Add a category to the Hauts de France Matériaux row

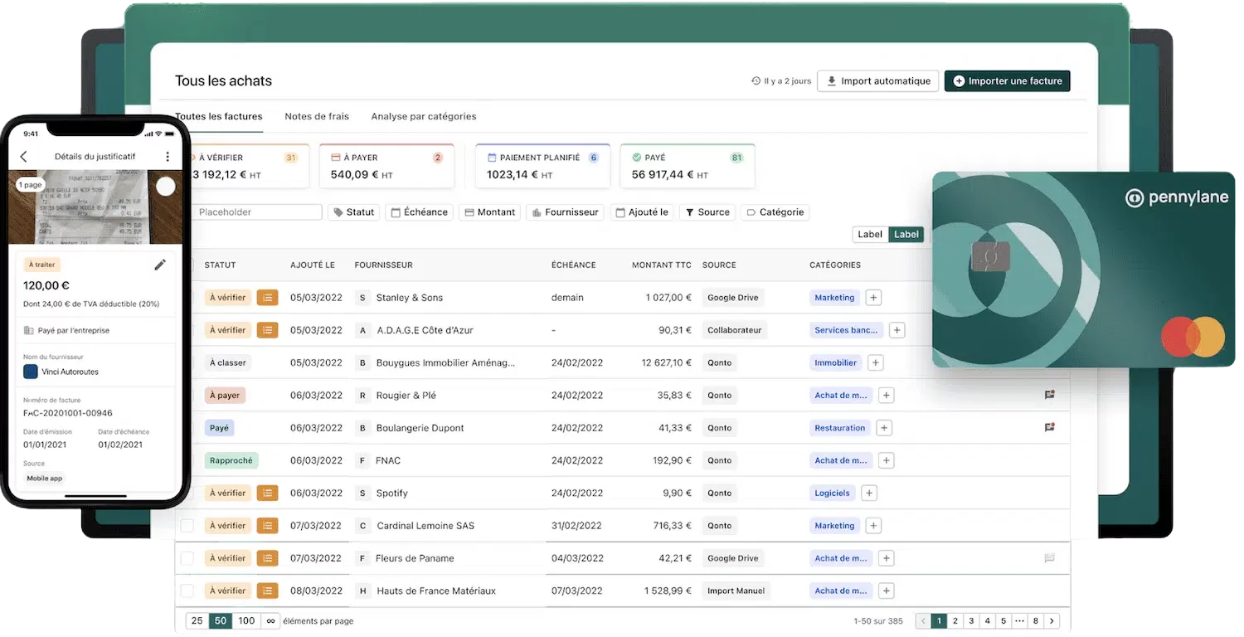pos(886,591)
